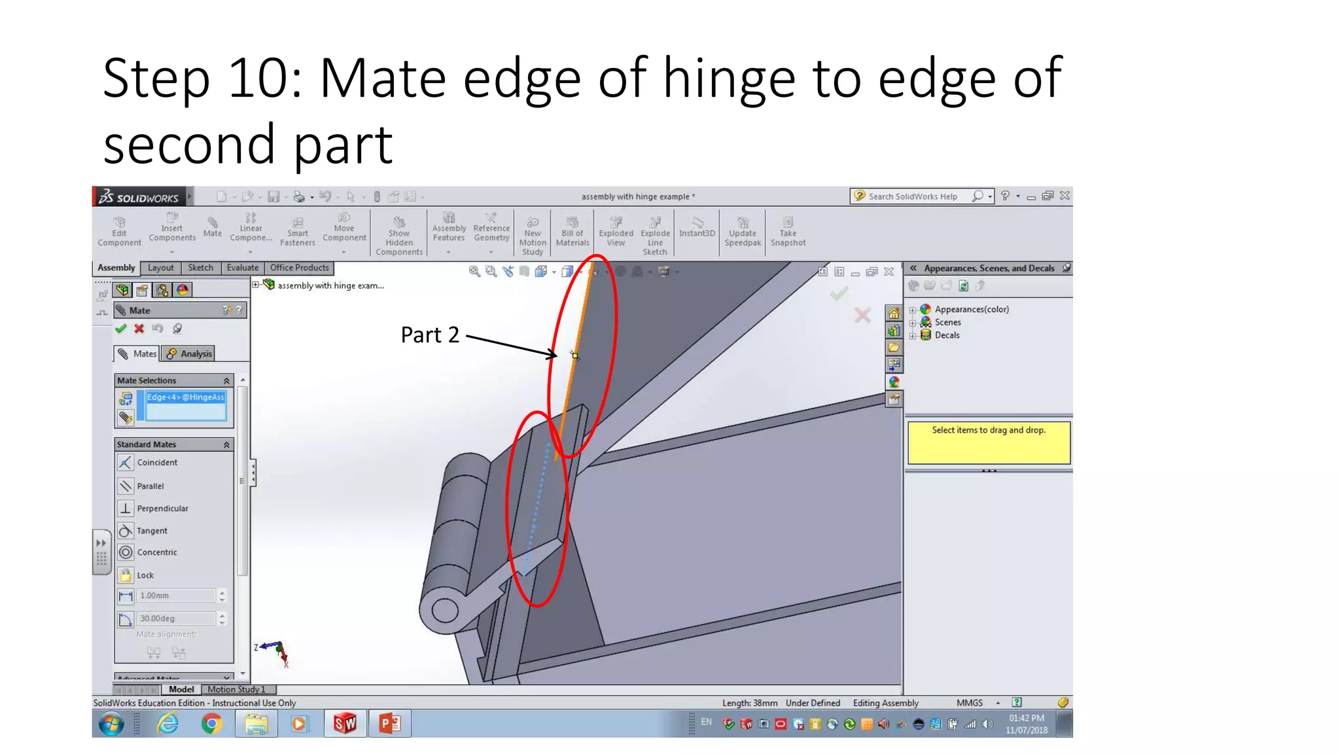
Task: Expand the assembly with hinge exam... tree
Action: coord(256,285)
